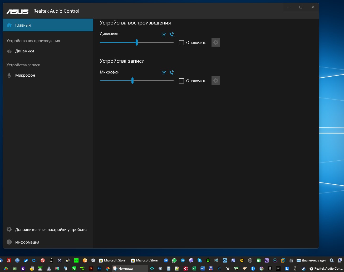Click the Устройства записи heading text

coord(122,61)
